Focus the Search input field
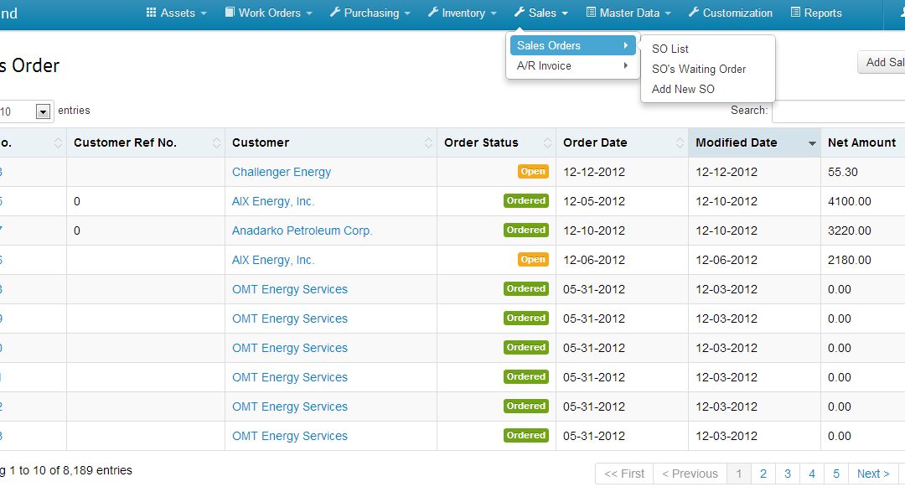This screenshot has width=905, height=492. 839,111
